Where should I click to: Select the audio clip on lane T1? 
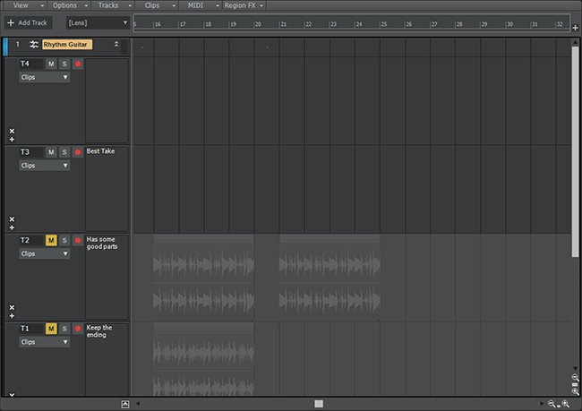click(x=204, y=359)
